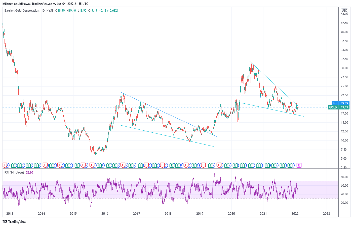This screenshot has height=226, width=353.
Task: Click the last green earnings marker before the purple one
Action: coord(290,165)
